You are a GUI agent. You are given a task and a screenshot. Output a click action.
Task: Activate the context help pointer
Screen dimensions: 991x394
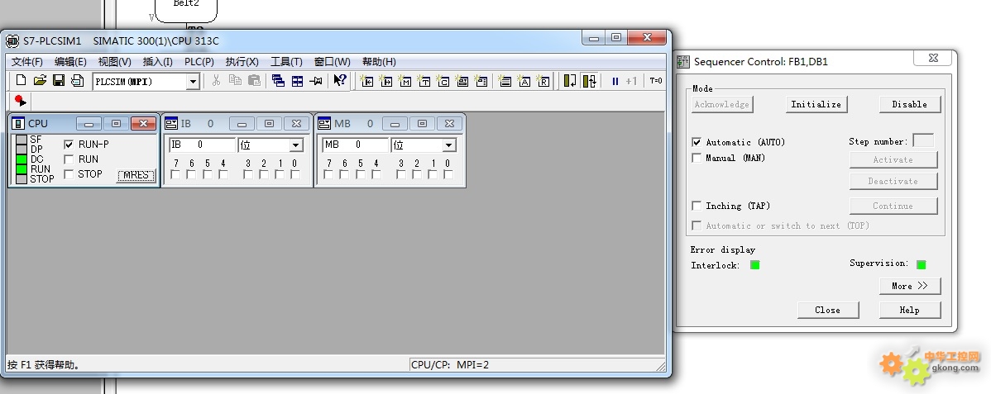coord(340,81)
